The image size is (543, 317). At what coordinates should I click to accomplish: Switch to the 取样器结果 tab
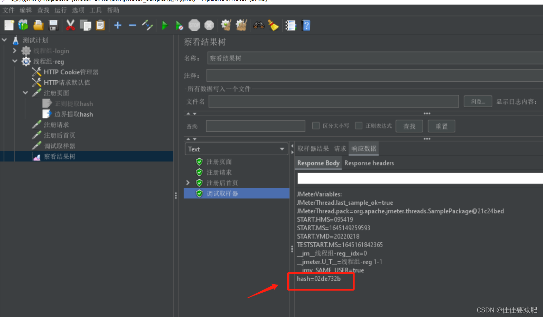(313, 149)
